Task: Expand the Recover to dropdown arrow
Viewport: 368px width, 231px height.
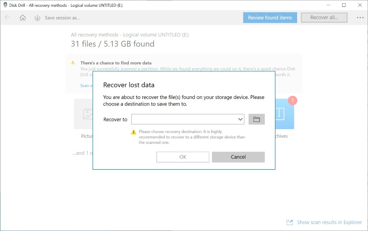Action: 240,119
